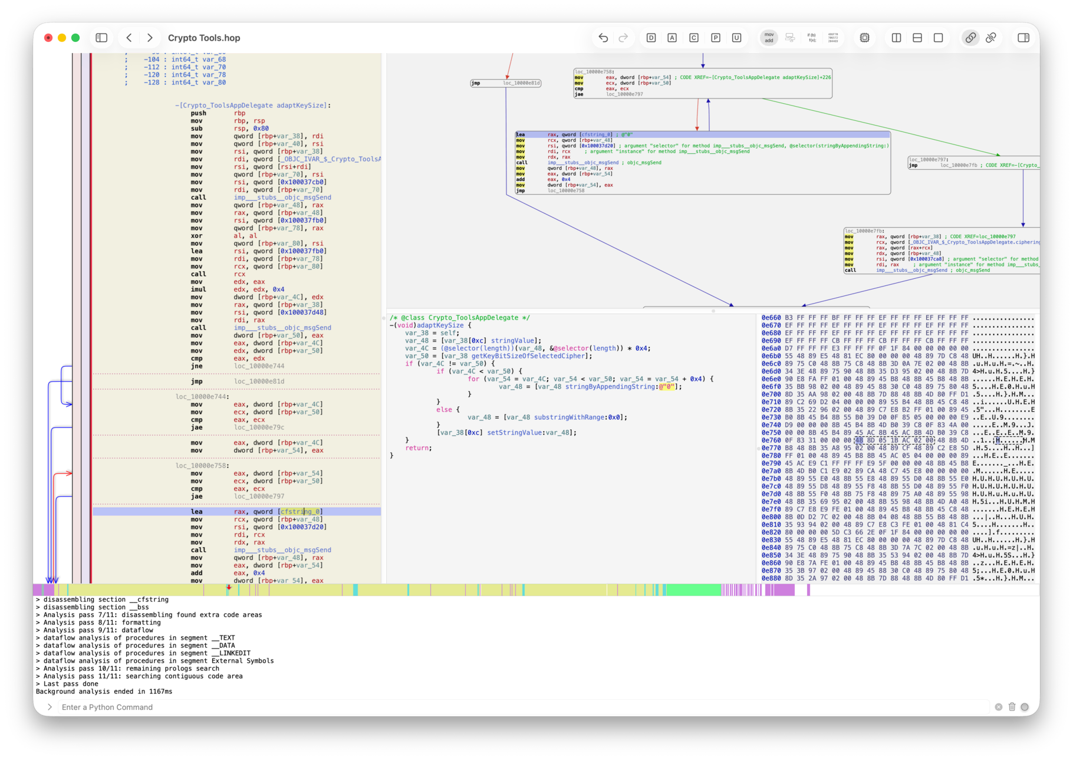This screenshot has width=1073, height=760.
Task: Mark selection as data with D button
Action: [651, 38]
